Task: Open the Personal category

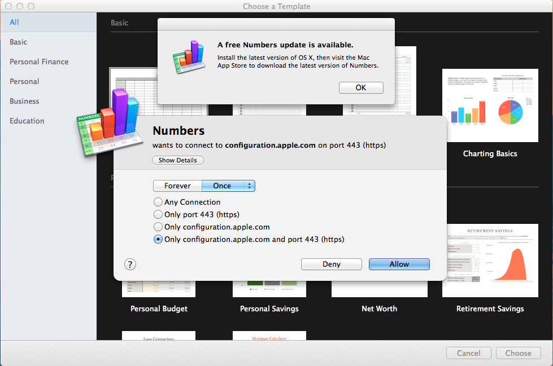Action: pos(49,81)
